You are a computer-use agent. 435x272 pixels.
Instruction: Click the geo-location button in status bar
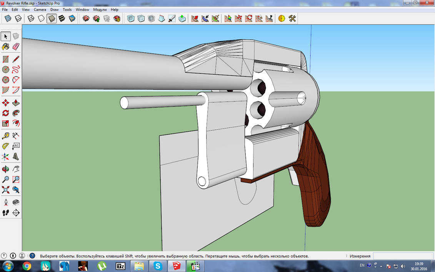4,255
